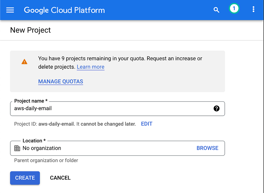Image resolution: width=264 pixels, height=193 pixels.
Task: Click the search magnifier icon
Action: [x=216, y=10]
